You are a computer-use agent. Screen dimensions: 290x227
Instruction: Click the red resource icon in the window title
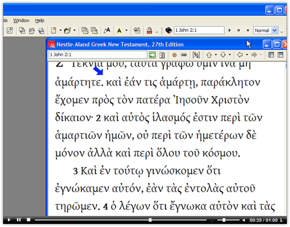click(x=52, y=44)
